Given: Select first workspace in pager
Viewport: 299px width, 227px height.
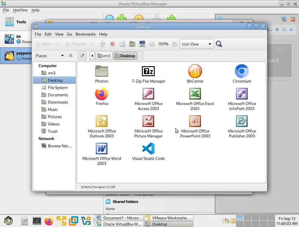Looking at the screenshot, I should [240, 218].
